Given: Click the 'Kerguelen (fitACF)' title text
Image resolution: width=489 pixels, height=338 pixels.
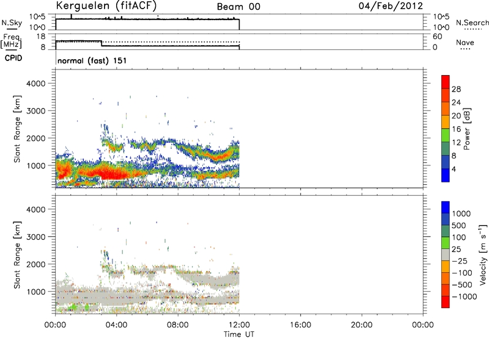Looking at the screenshot, I should [x=106, y=6].
